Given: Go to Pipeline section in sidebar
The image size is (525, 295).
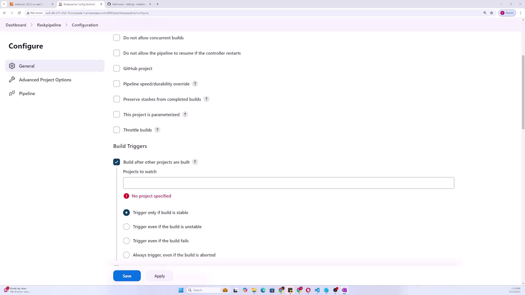Looking at the screenshot, I should click(27, 93).
